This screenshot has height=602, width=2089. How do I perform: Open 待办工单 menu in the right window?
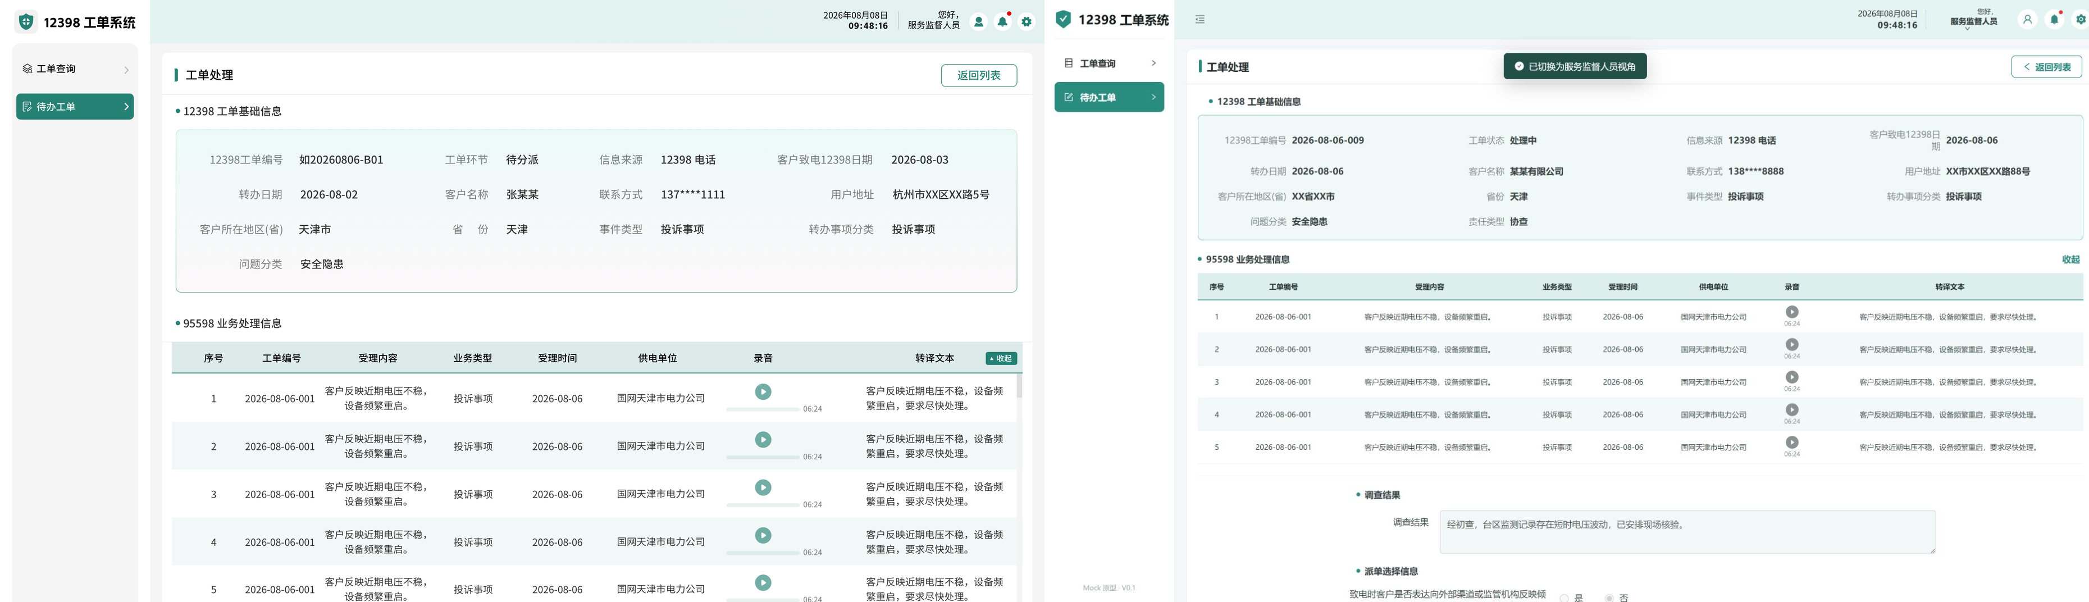pyautogui.click(x=1110, y=97)
